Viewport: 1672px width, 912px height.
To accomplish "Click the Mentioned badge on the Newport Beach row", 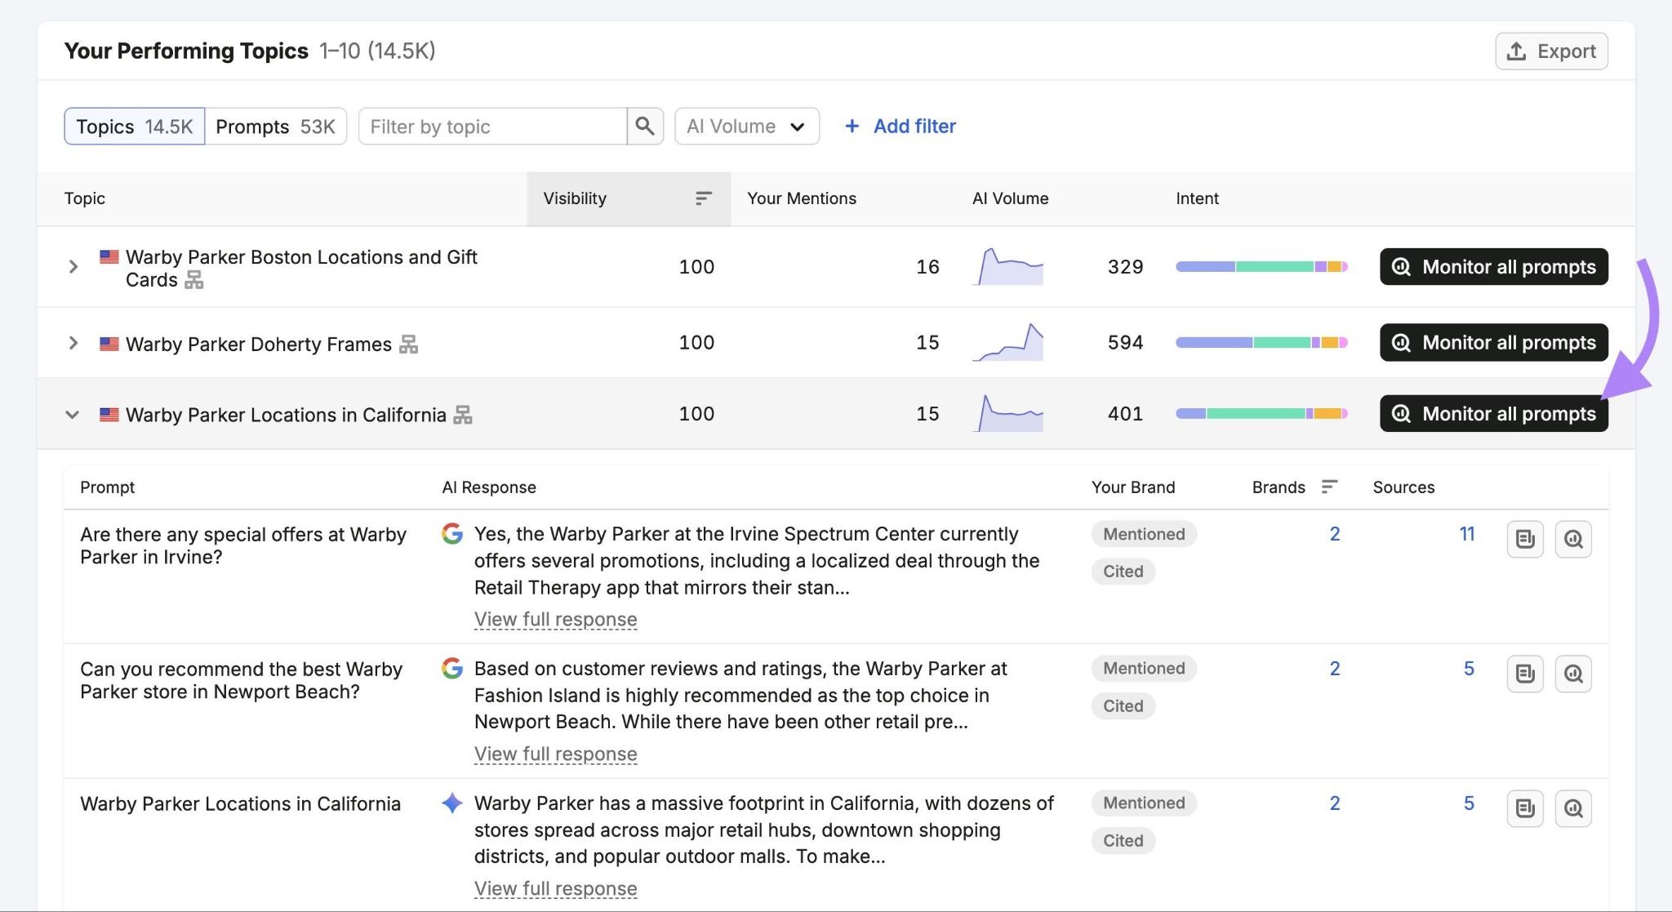I will pos(1144,669).
